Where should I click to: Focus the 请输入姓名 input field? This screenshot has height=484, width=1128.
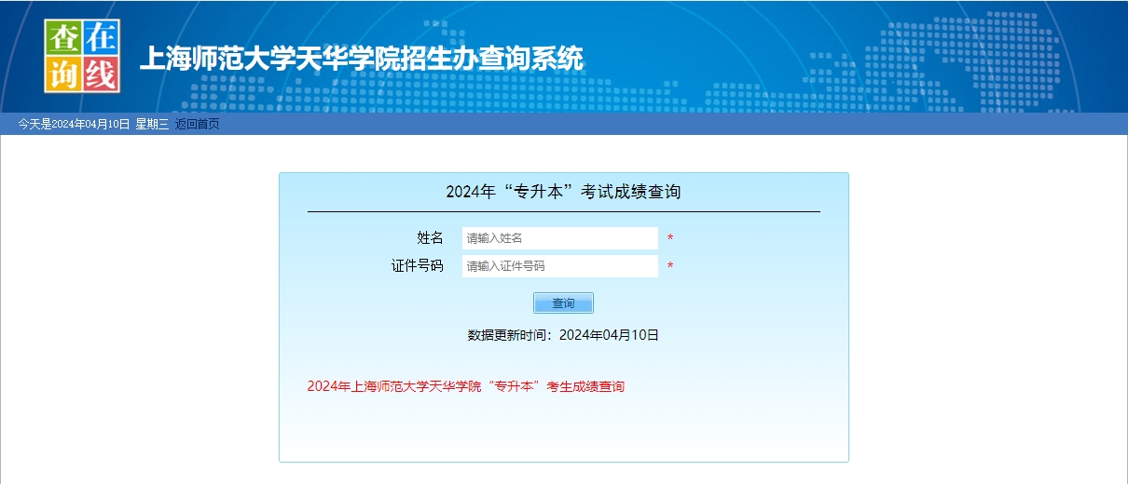[x=559, y=238]
